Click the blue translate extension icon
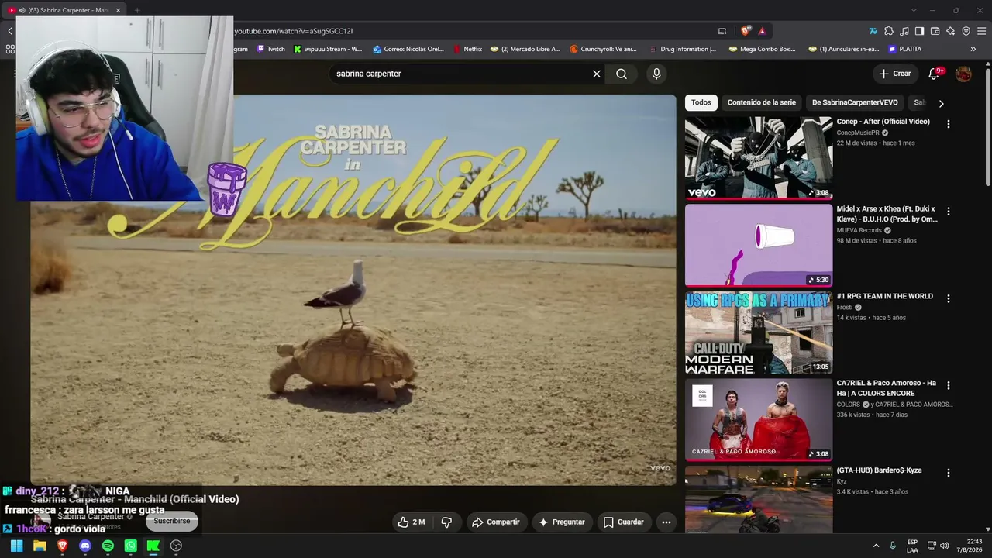Screen dimensions: 992x558 pos(873,31)
